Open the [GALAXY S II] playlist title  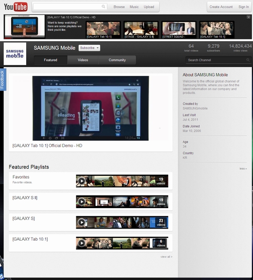[25, 198]
